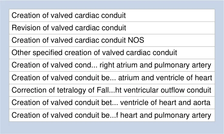This screenshot has height=134, width=224.
Task: Select conduit option for atrium and ventricle of heart
Action: [112, 78]
